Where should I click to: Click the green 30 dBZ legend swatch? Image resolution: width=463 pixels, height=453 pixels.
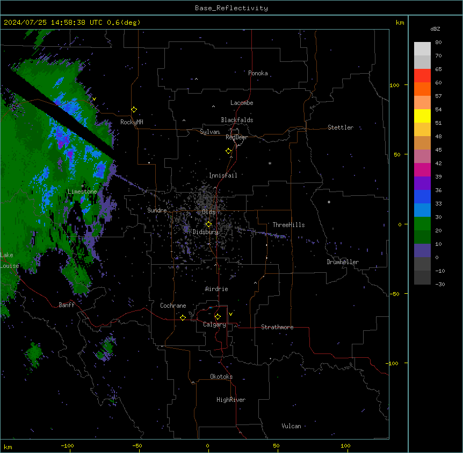pyautogui.click(x=422, y=224)
